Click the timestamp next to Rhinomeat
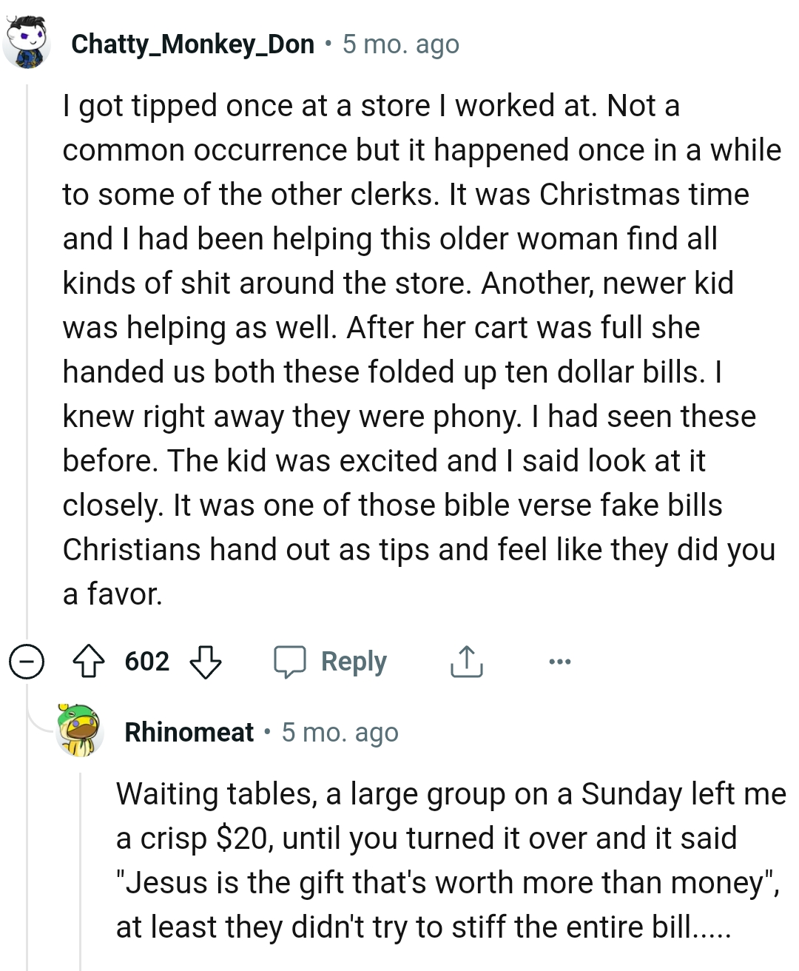This screenshot has height=971, width=799. (x=340, y=732)
